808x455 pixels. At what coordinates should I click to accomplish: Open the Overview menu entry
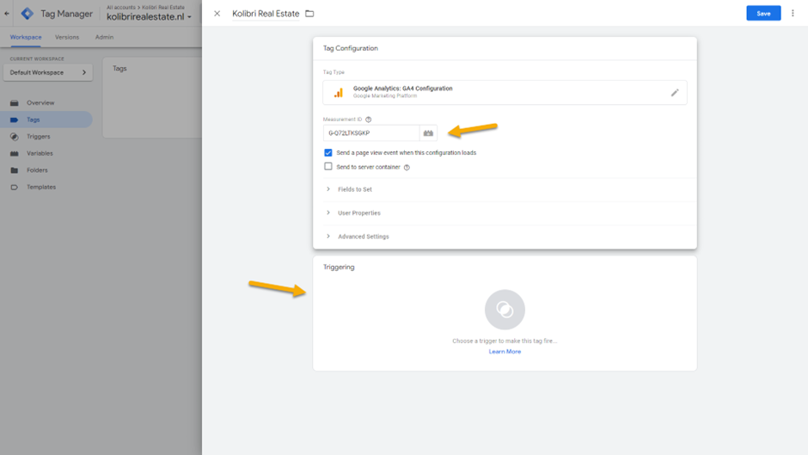click(x=40, y=102)
